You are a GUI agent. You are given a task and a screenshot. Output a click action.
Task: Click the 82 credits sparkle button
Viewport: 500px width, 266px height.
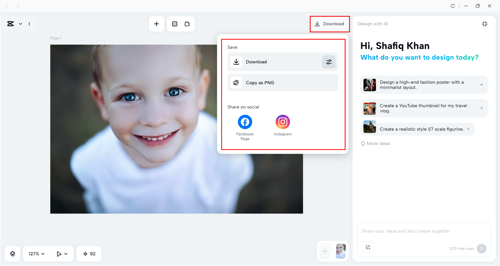pyautogui.click(x=89, y=254)
